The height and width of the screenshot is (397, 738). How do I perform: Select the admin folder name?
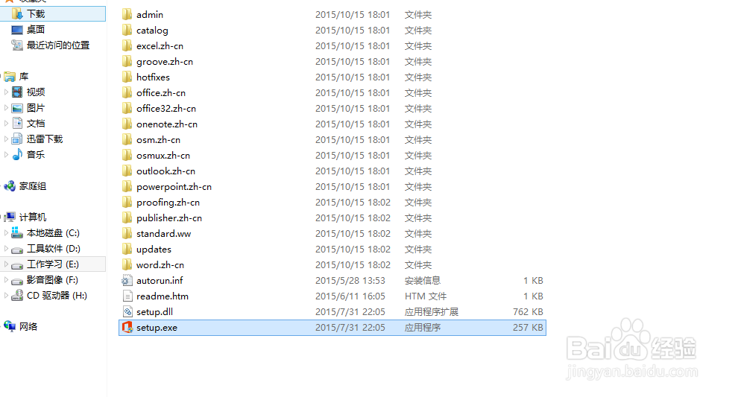click(150, 15)
